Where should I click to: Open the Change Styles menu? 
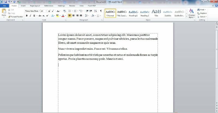pyautogui.click(x=192, y=13)
